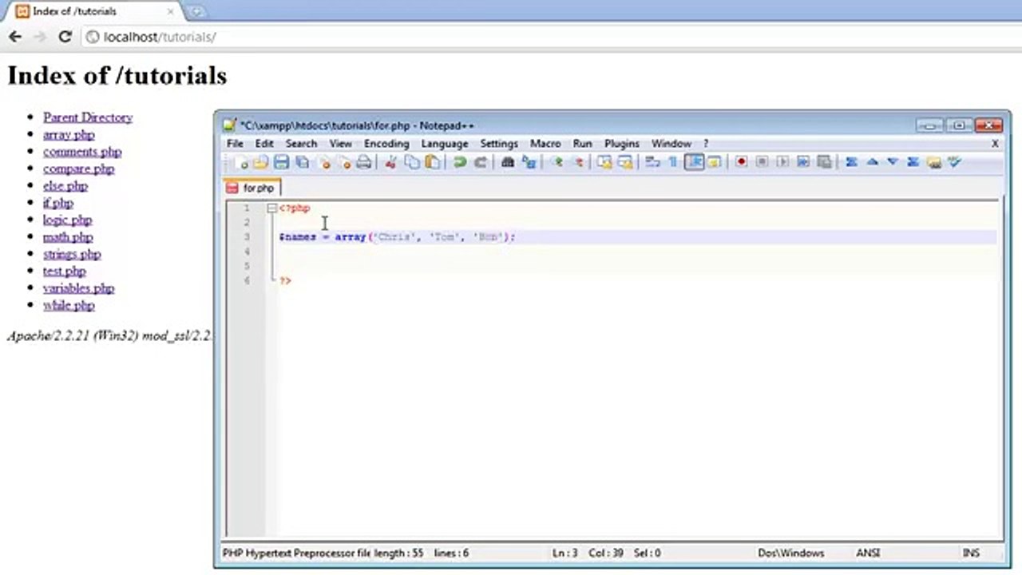Select the for.php document tab
This screenshot has width=1022, height=575.
pyautogui.click(x=252, y=188)
